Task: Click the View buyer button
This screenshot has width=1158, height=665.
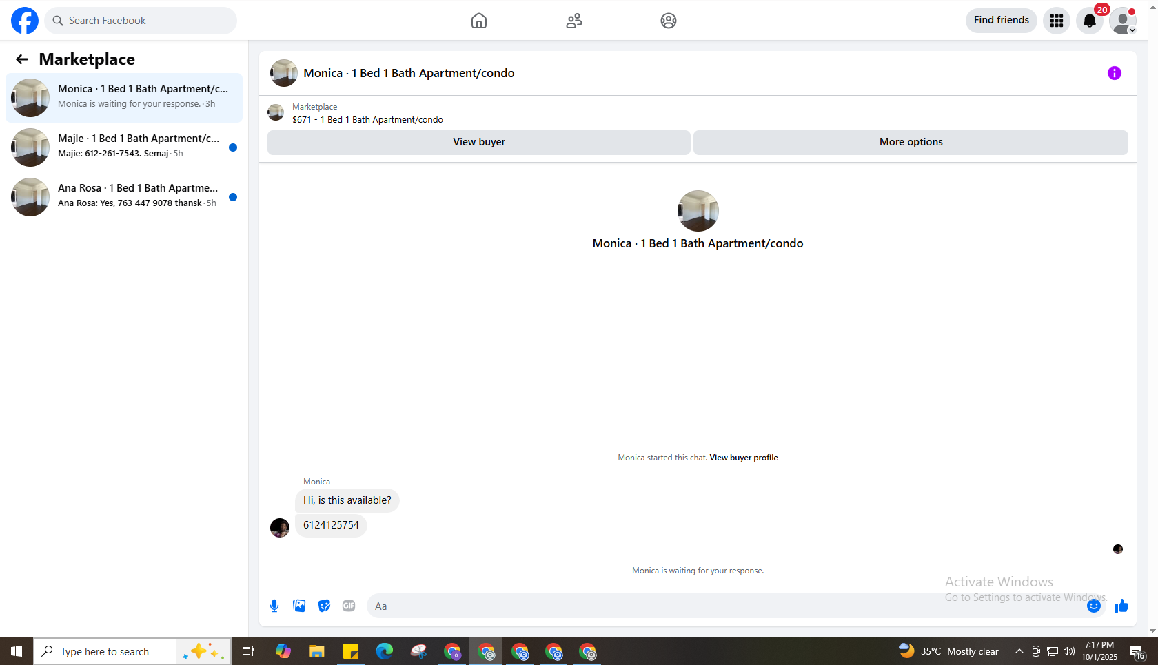Action: [479, 142]
